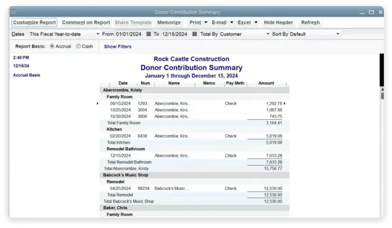Select the 08/15/2024 transaction date

pyautogui.click(x=120, y=104)
